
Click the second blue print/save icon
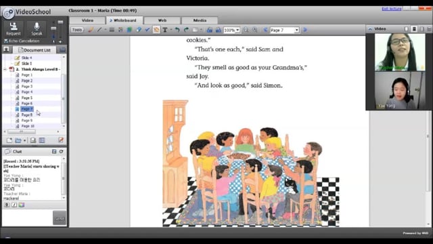(218, 30)
